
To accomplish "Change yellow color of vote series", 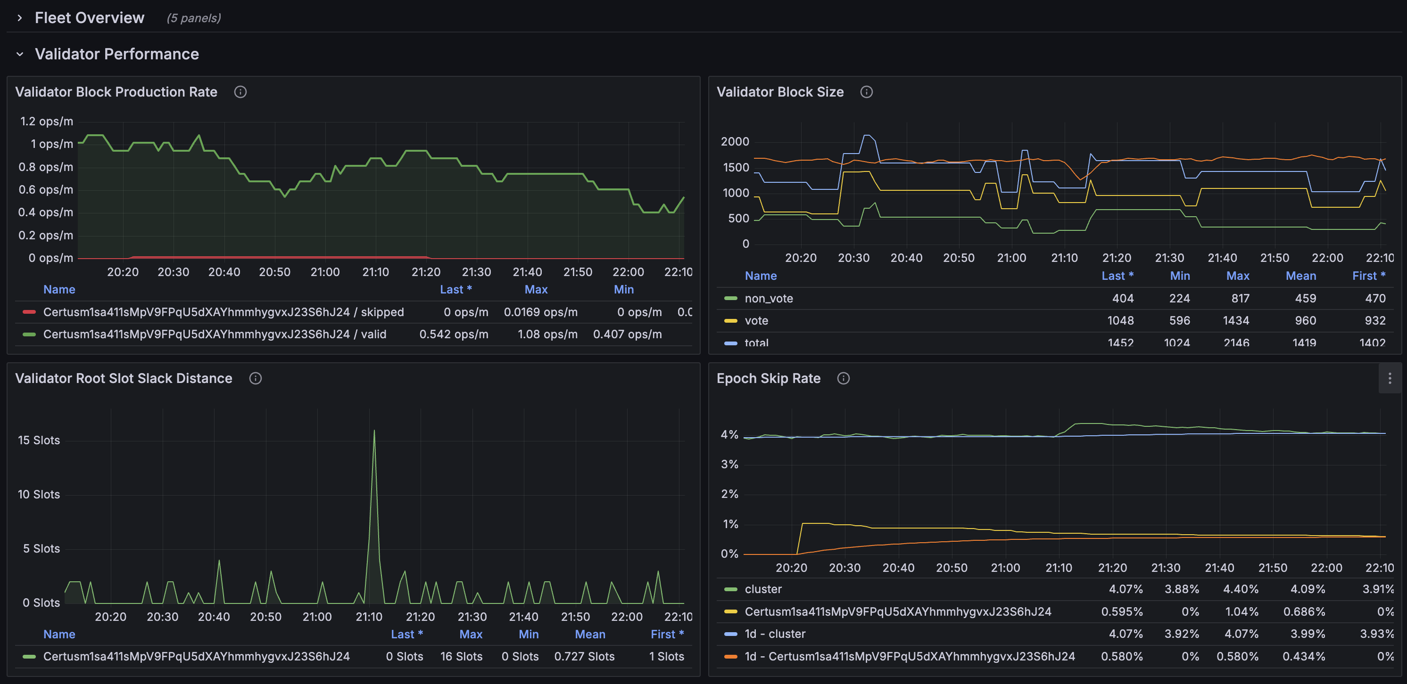I will (x=731, y=321).
